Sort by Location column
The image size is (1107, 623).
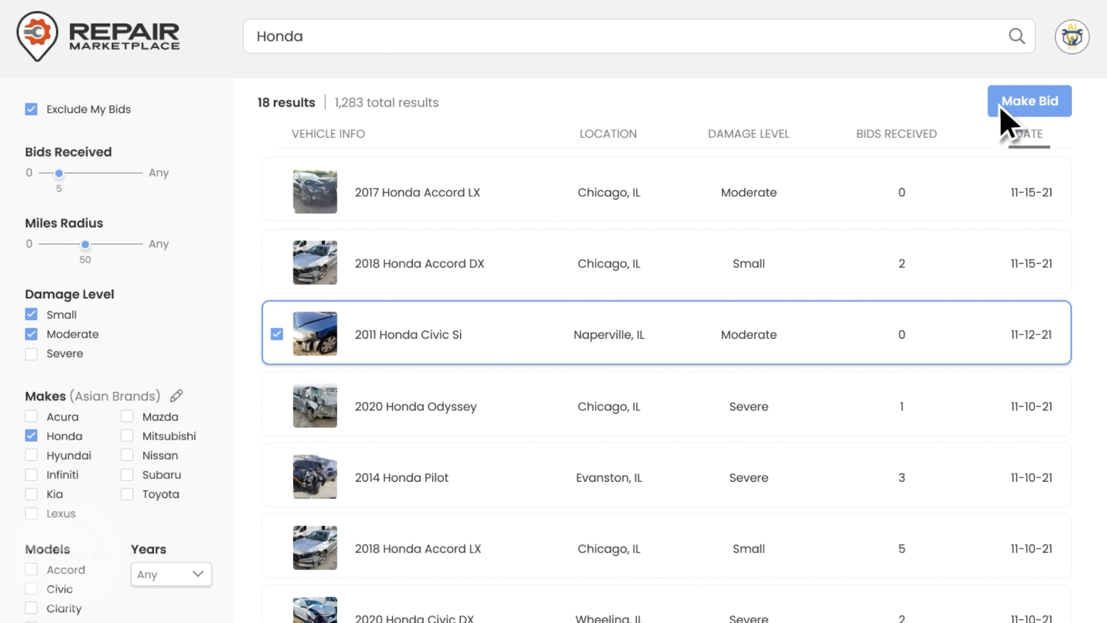[608, 134]
